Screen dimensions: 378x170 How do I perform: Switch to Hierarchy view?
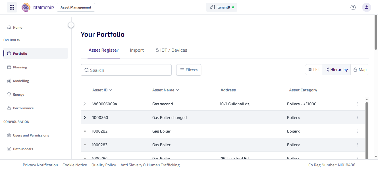pos(336,70)
